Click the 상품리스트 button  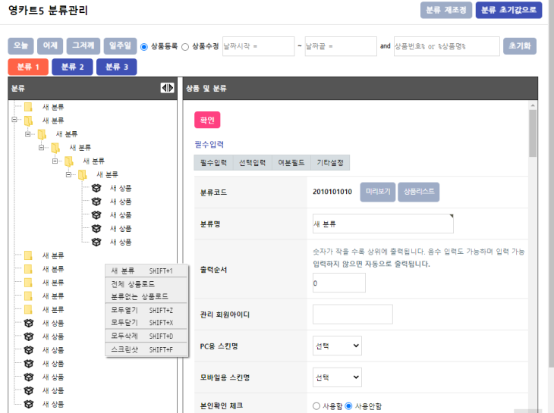tap(419, 192)
